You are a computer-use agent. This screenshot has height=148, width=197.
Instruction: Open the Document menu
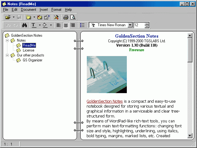28,10
